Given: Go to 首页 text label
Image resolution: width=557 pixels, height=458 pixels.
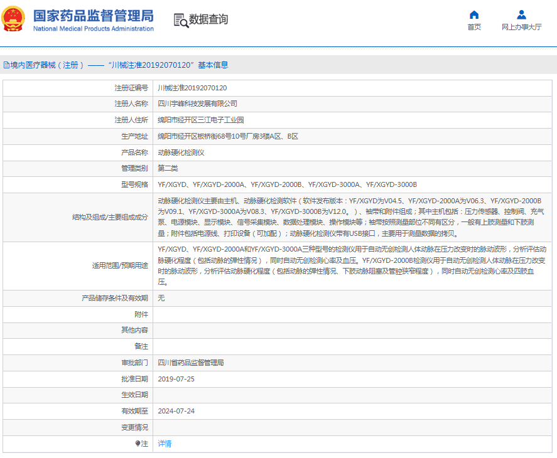Looking at the screenshot, I should 474,27.
